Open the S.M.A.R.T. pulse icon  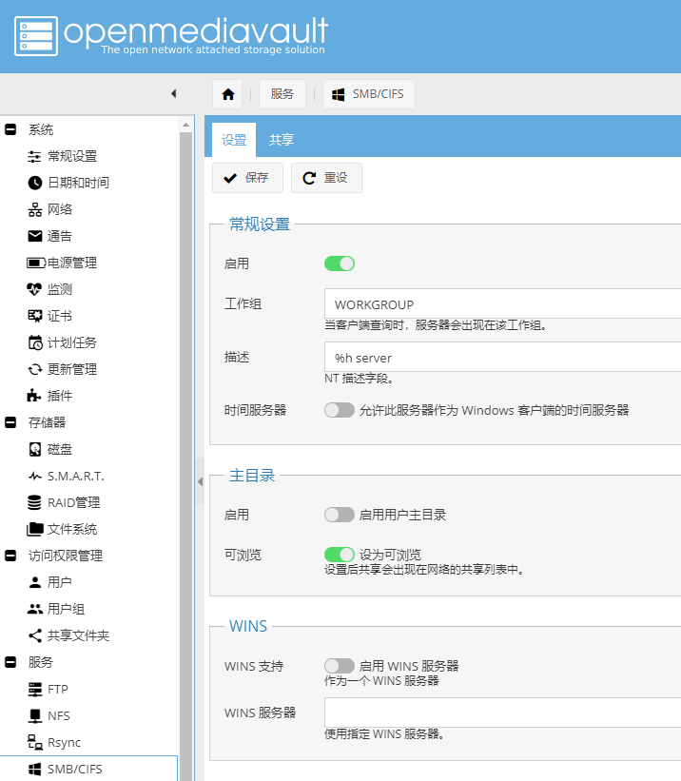coord(35,477)
